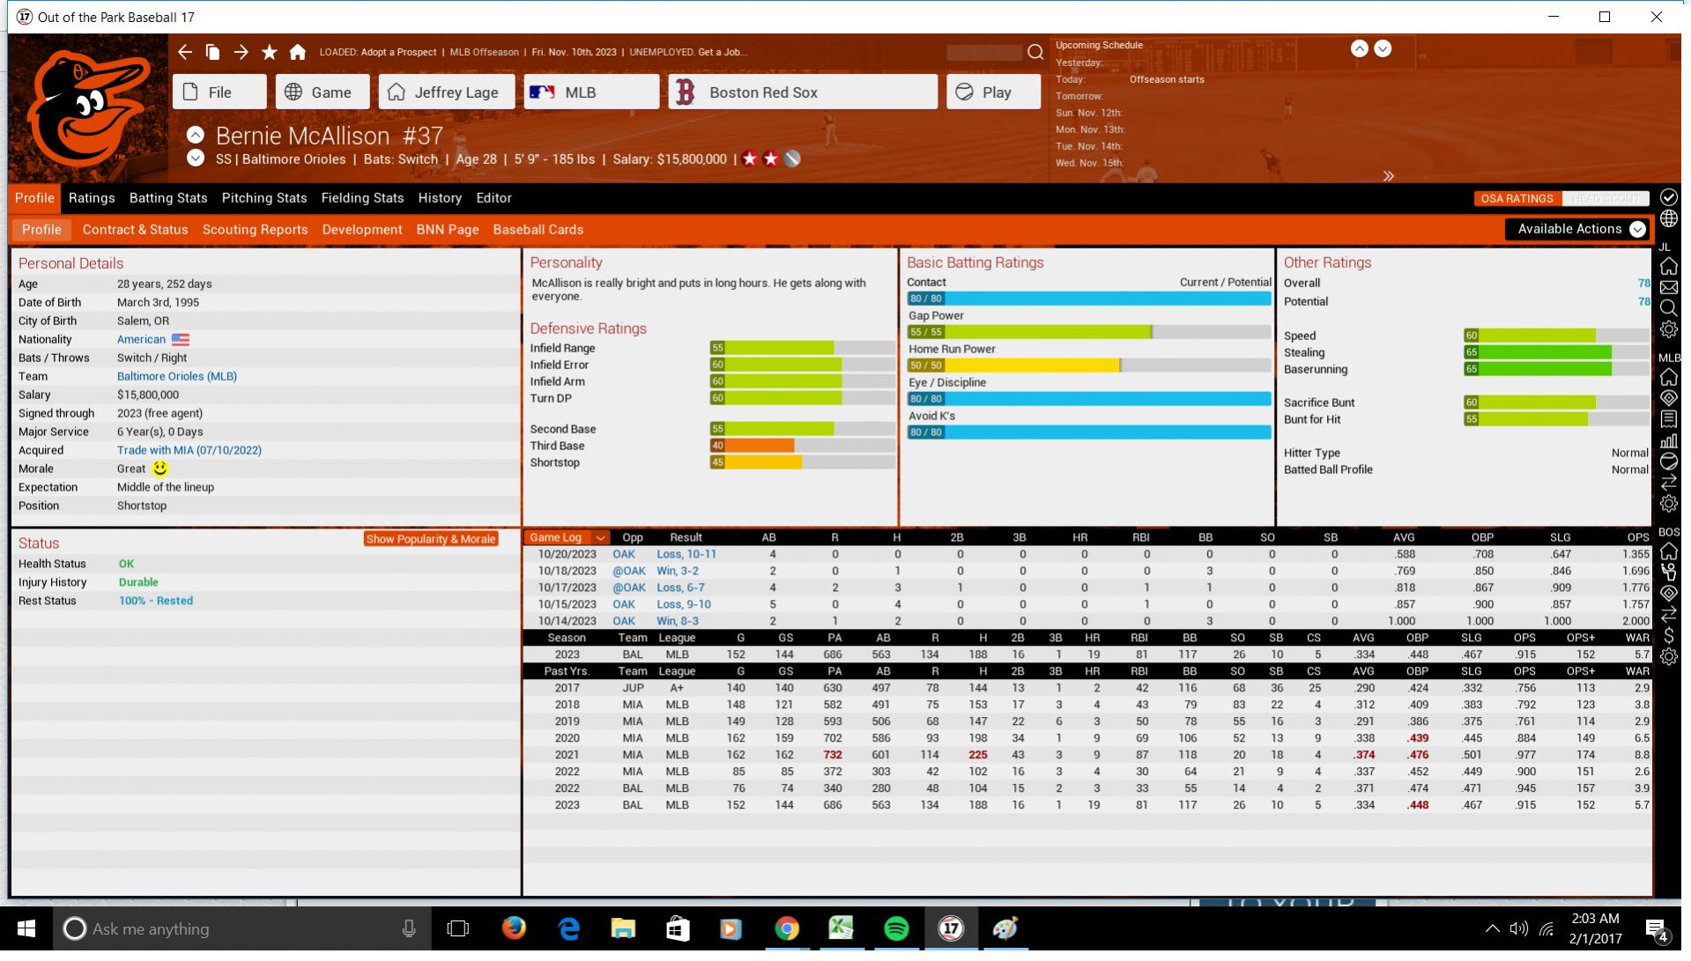Viewport: 1691px width, 961px height.
Task: Open the Baltimore Orioles (MLB) team link
Action: tap(177, 376)
